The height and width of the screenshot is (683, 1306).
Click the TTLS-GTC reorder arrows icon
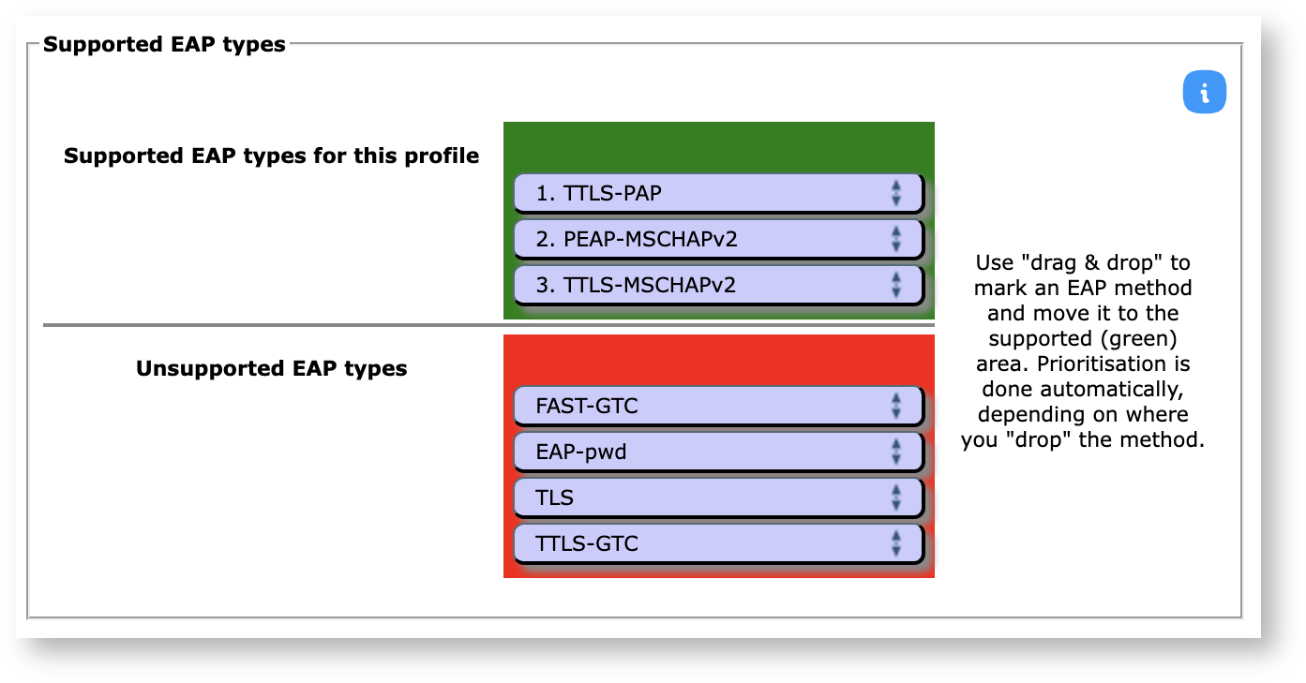(896, 542)
